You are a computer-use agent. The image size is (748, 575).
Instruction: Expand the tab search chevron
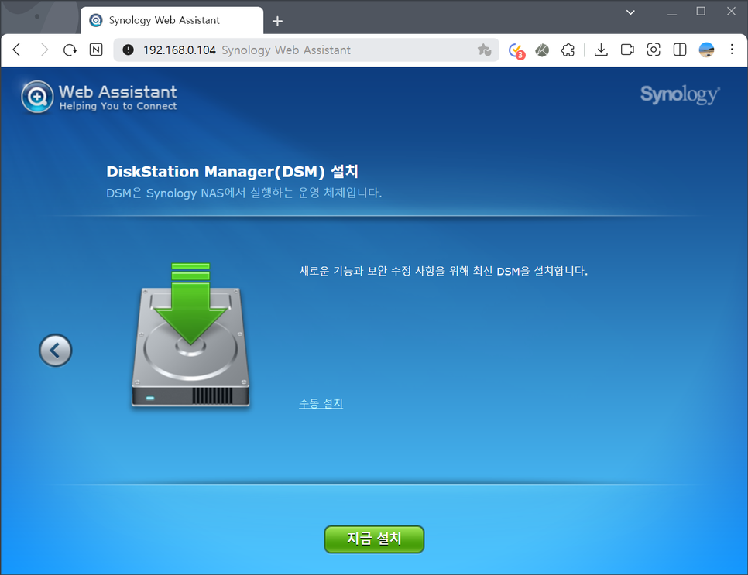(x=630, y=12)
